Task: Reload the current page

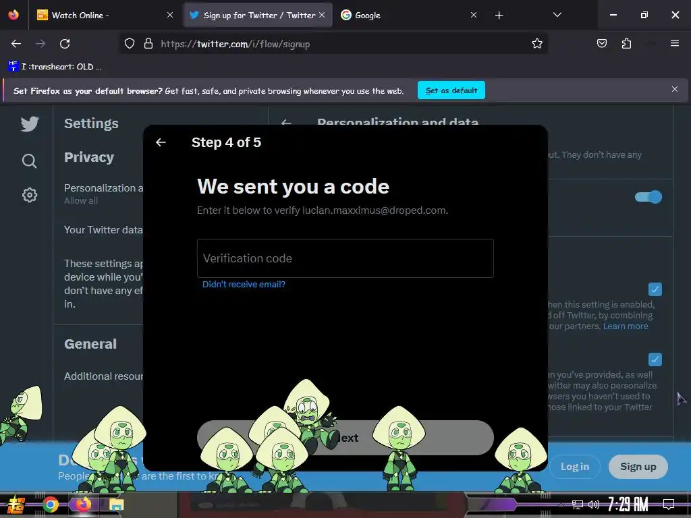Action: coord(65,44)
